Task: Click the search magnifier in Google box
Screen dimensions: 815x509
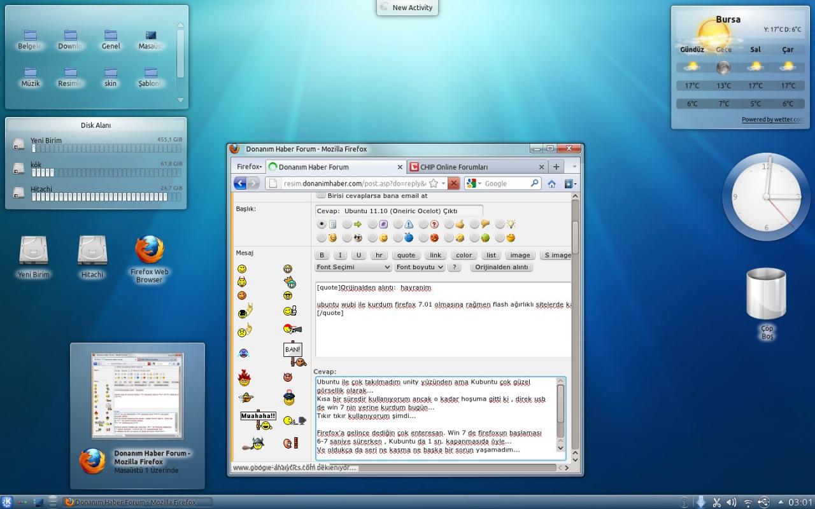Action: coord(535,183)
